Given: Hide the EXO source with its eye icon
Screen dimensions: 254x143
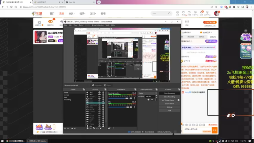Looking at the screenshot, I should pos(99,99).
